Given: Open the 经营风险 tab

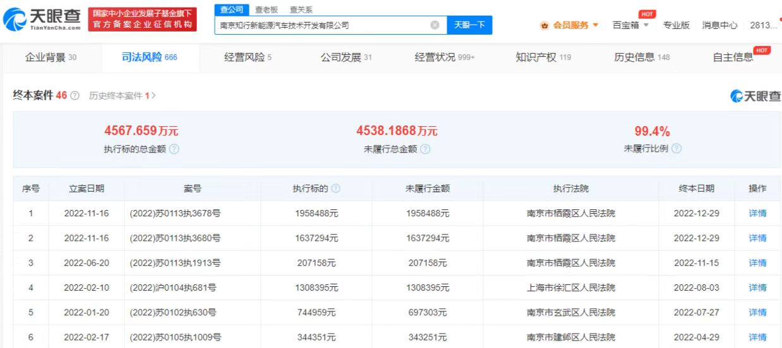Looking at the screenshot, I should tap(248, 57).
